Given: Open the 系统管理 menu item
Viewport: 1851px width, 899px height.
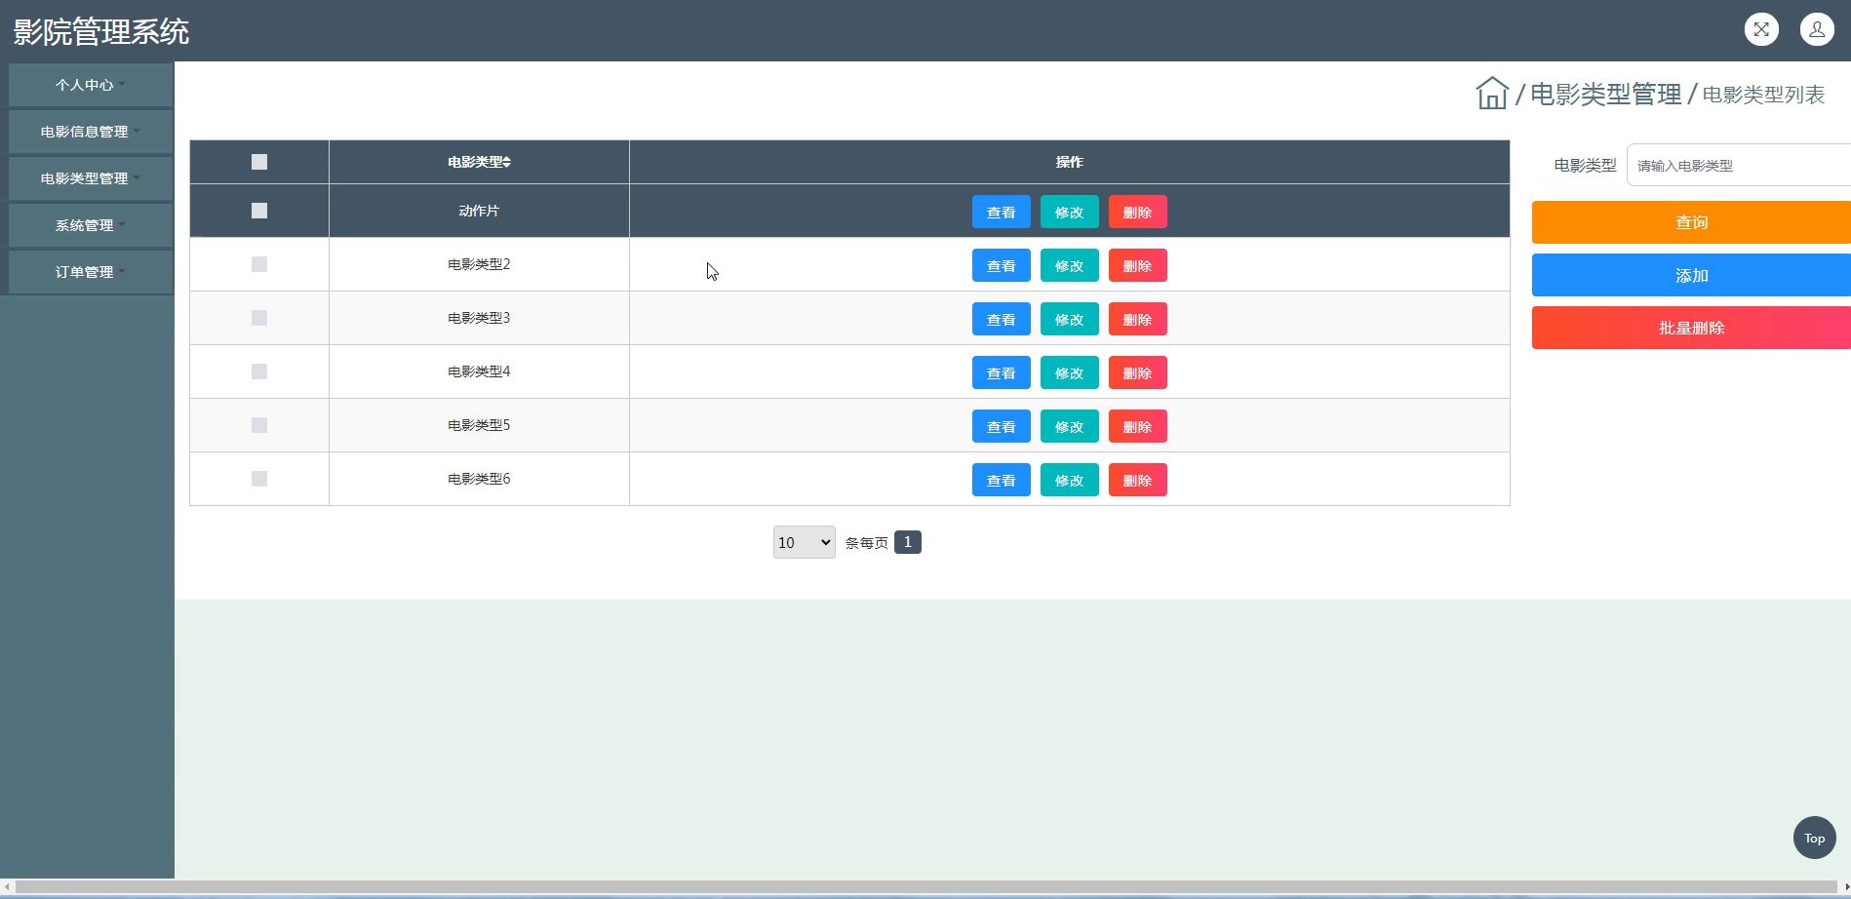Looking at the screenshot, I should 91,225.
